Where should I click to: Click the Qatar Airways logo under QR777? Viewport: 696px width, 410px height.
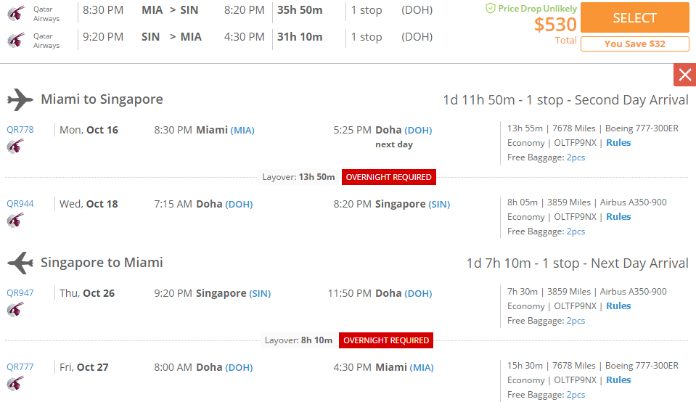pyautogui.click(x=15, y=383)
